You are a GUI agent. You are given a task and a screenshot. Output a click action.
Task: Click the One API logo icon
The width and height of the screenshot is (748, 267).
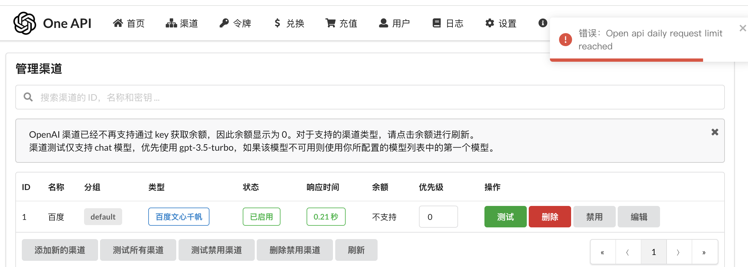(x=25, y=23)
